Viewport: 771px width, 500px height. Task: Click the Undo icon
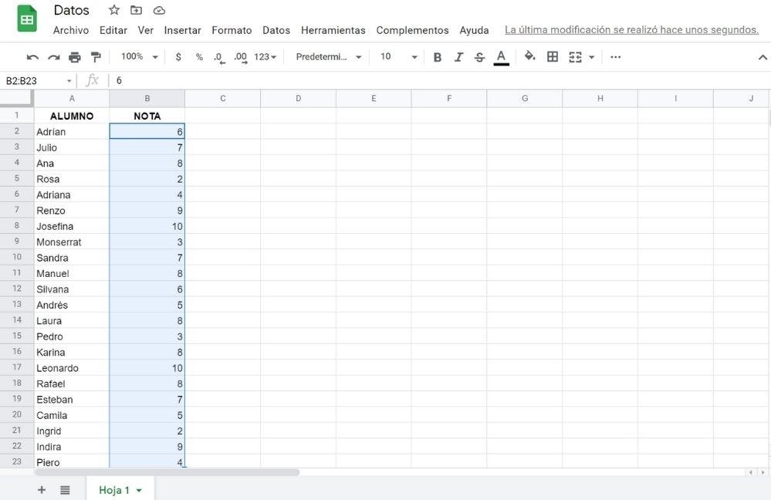[x=32, y=56]
